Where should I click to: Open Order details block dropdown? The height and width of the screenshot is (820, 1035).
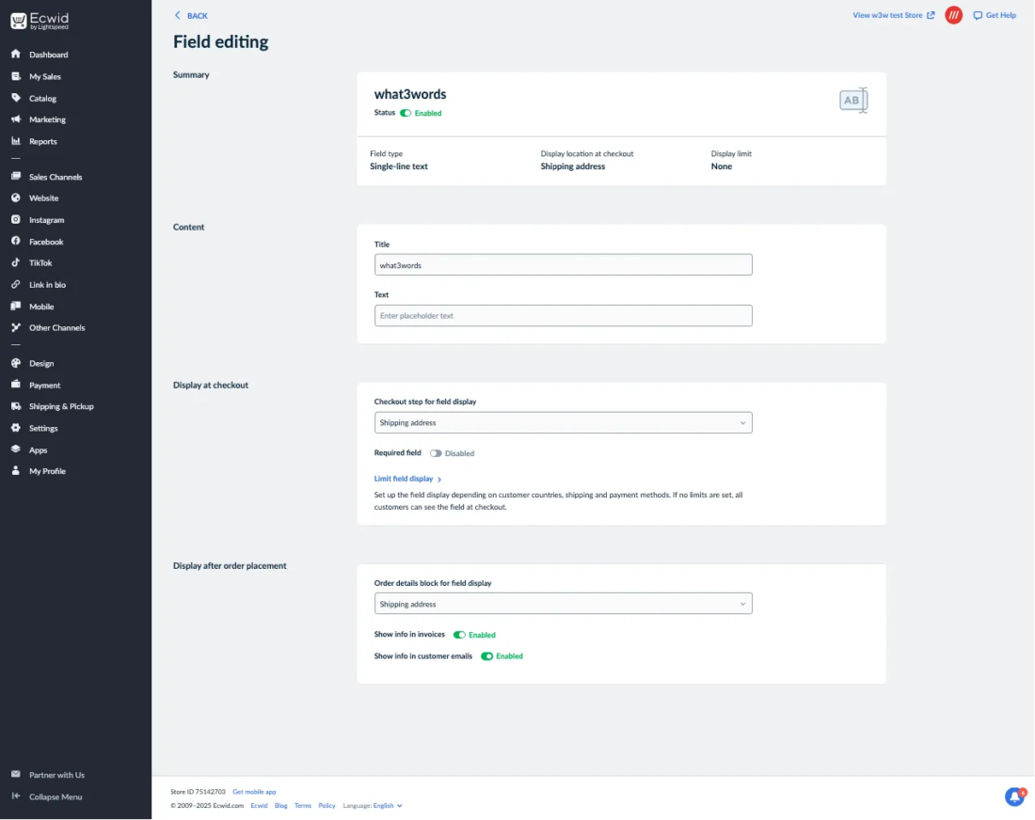pyautogui.click(x=563, y=604)
